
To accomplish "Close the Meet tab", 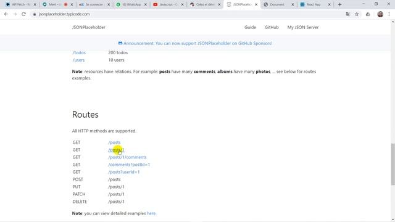I will 72,4.
